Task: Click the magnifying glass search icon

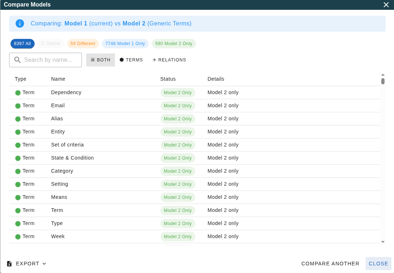Action: pos(17,60)
